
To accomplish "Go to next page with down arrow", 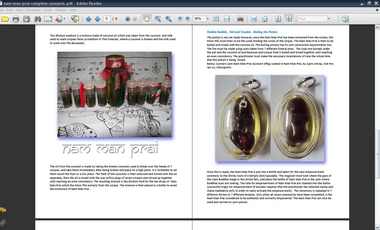I will [97, 19].
